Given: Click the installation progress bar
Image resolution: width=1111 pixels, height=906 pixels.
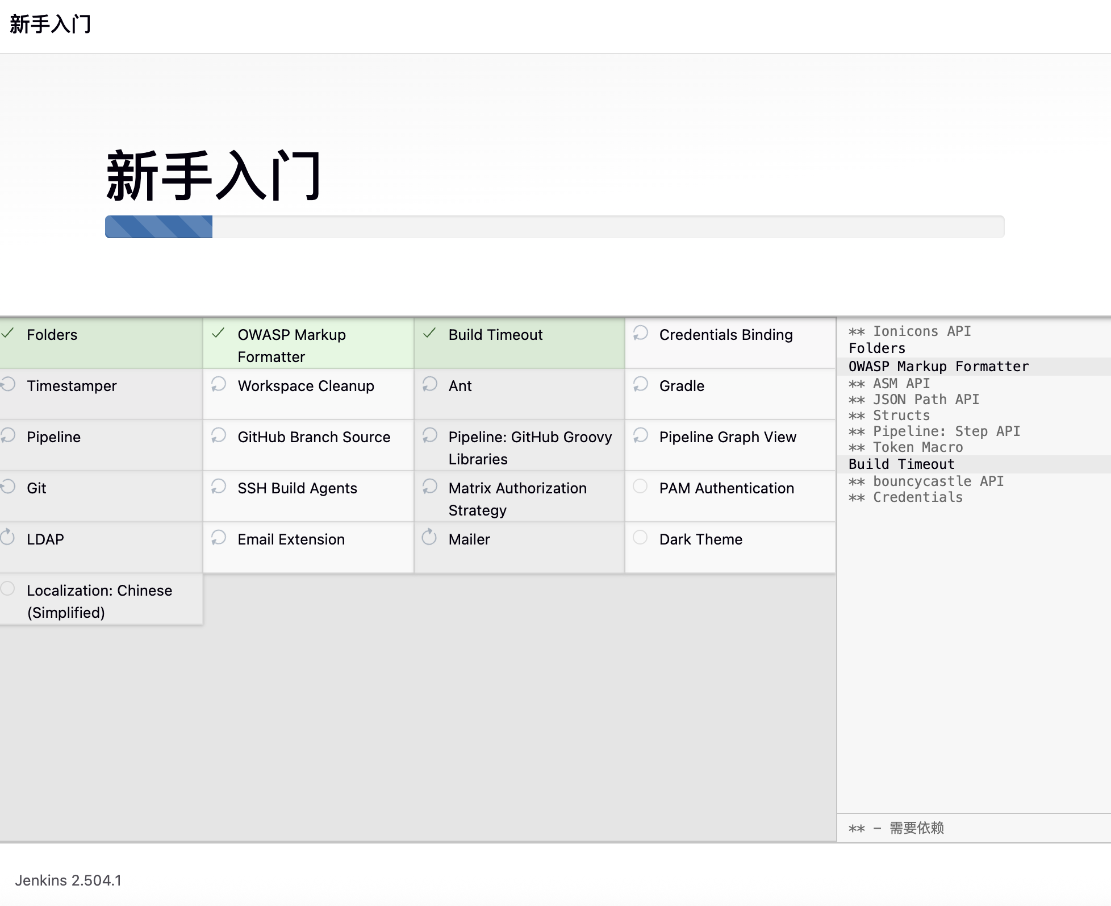Looking at the screenshot, I should click(x=554, y=227).
